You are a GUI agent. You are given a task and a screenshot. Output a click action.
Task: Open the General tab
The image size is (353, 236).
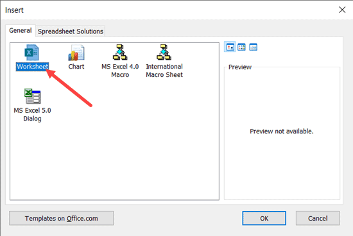(21, 30)
